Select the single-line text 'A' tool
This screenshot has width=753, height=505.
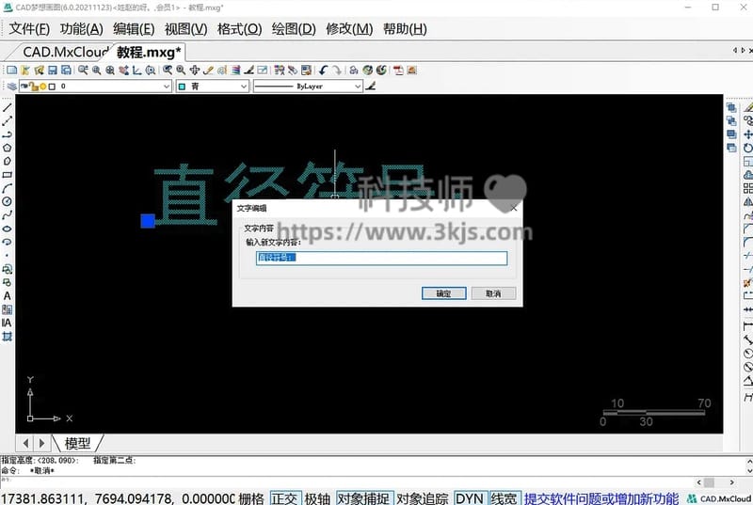point(7,296)
